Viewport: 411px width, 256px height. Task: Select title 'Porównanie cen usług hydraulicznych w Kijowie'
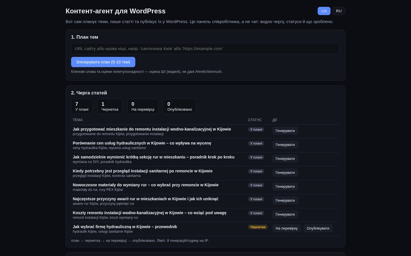142,143
